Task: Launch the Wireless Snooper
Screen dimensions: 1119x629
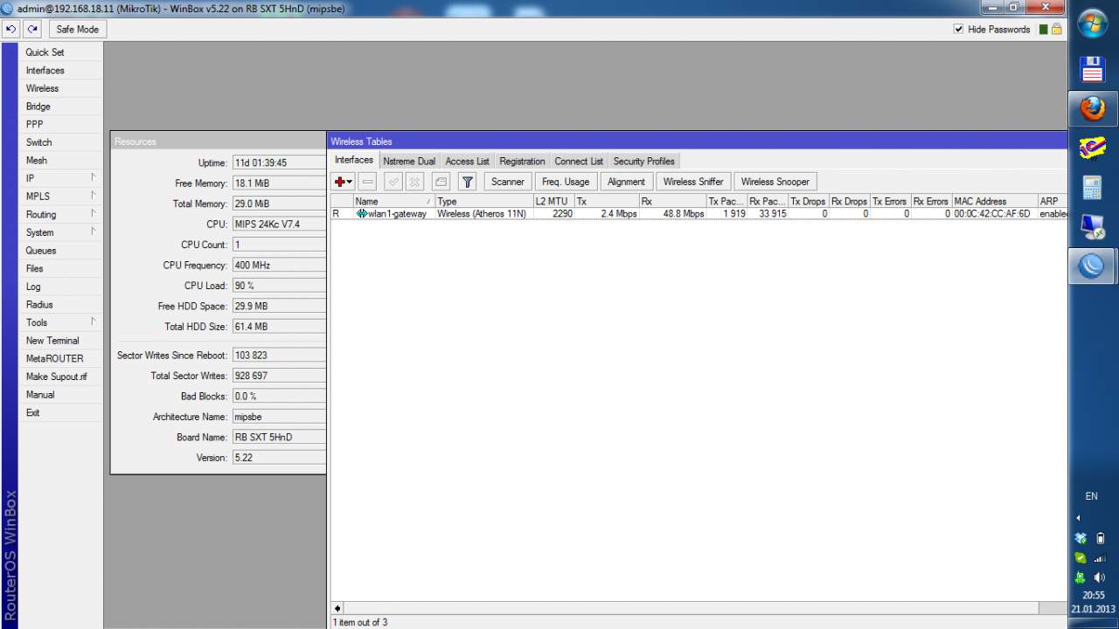Action: (775, 182)
